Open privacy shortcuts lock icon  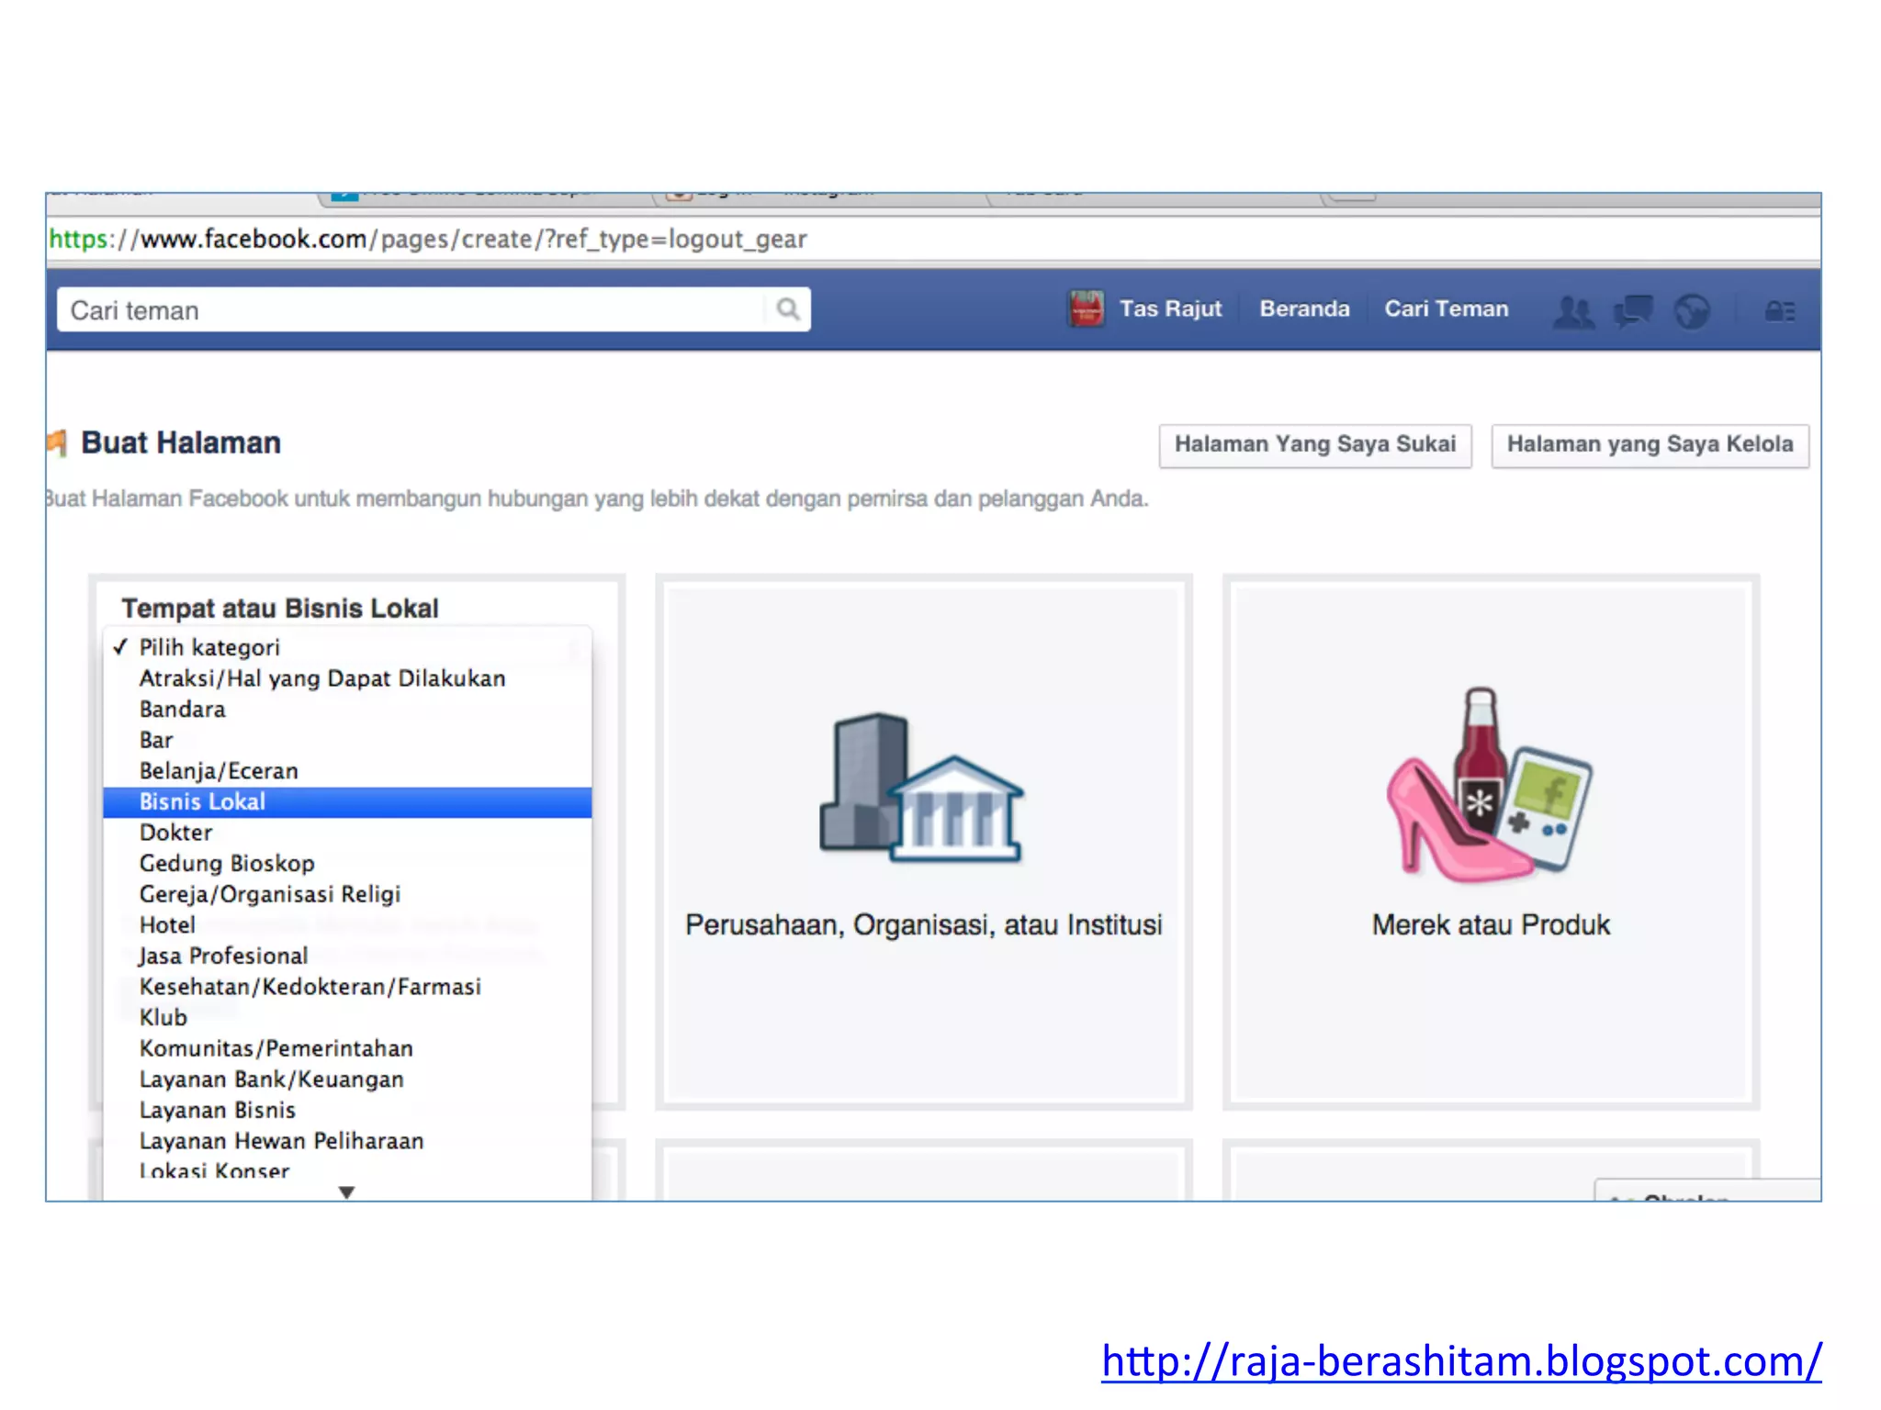click(x=1779, y=311)
